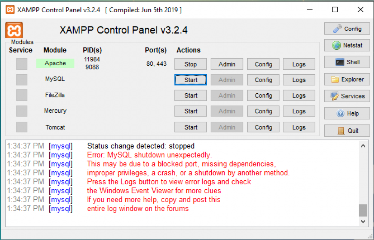
Task: Click the XAMPP title bar icon
Action: [x=10, y=10]
